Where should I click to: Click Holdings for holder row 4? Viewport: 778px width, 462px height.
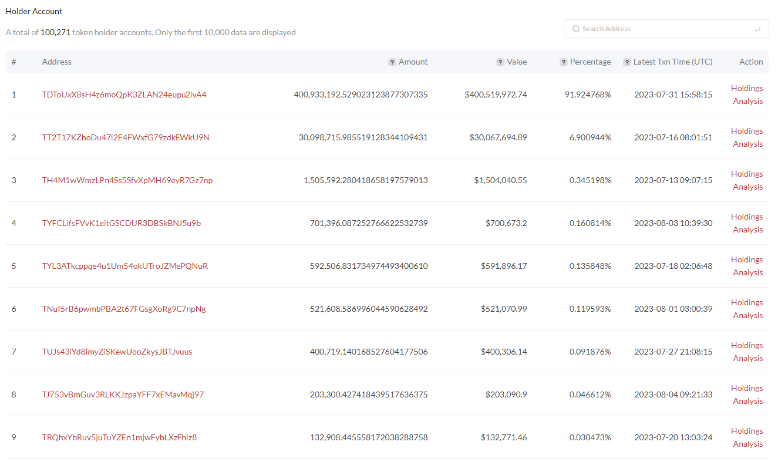747,217
